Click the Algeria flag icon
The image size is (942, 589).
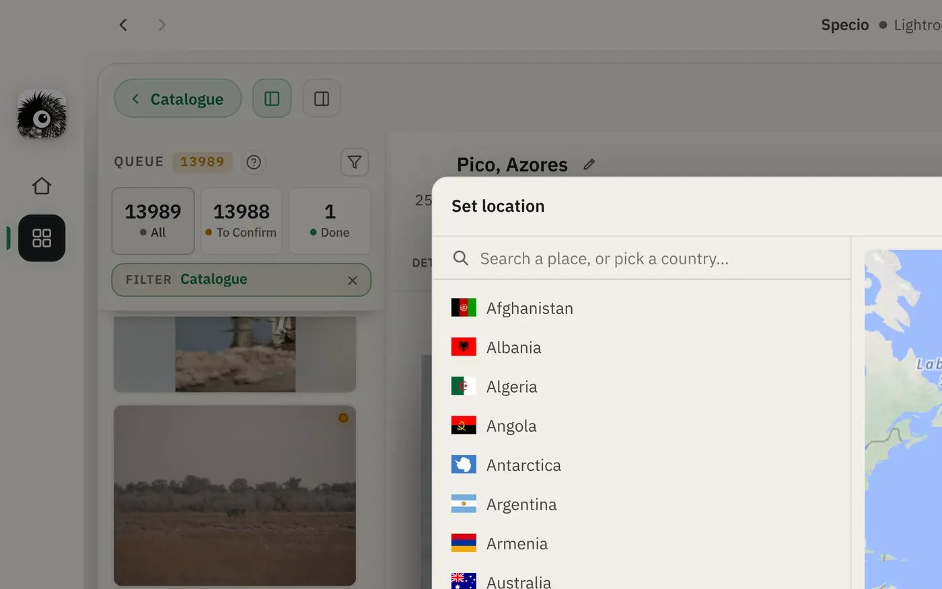[x=464, y=386]
